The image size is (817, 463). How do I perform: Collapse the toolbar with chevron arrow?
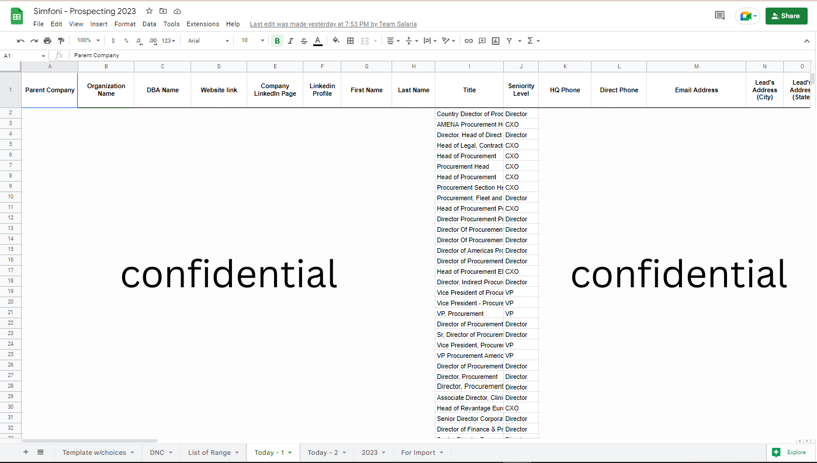point(807,41)
